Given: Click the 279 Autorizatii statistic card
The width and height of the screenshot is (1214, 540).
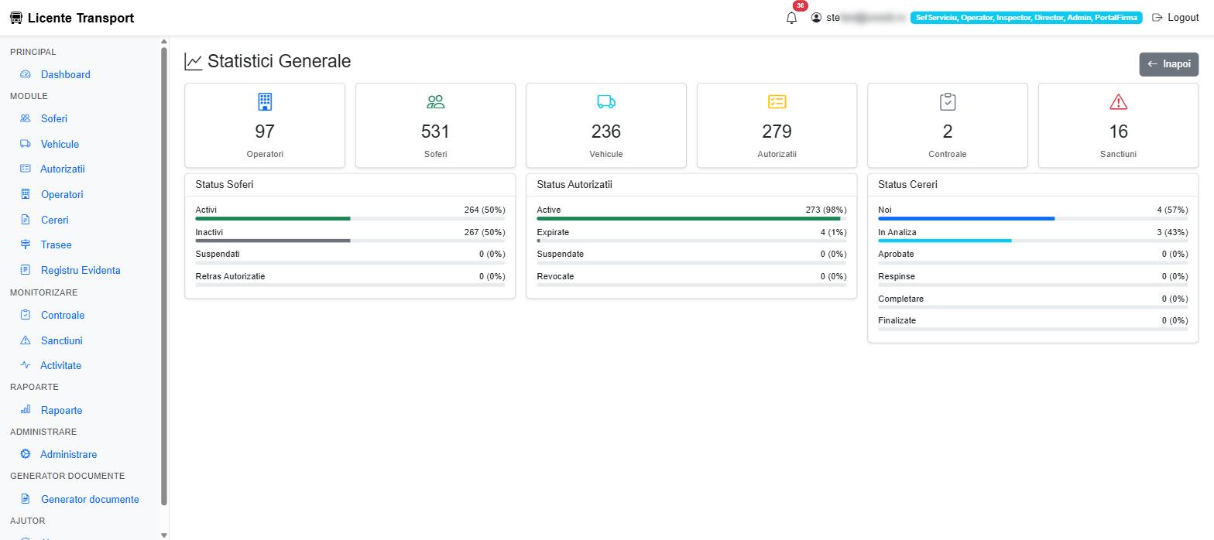Looking at the screenshot, I should point(777,125).
